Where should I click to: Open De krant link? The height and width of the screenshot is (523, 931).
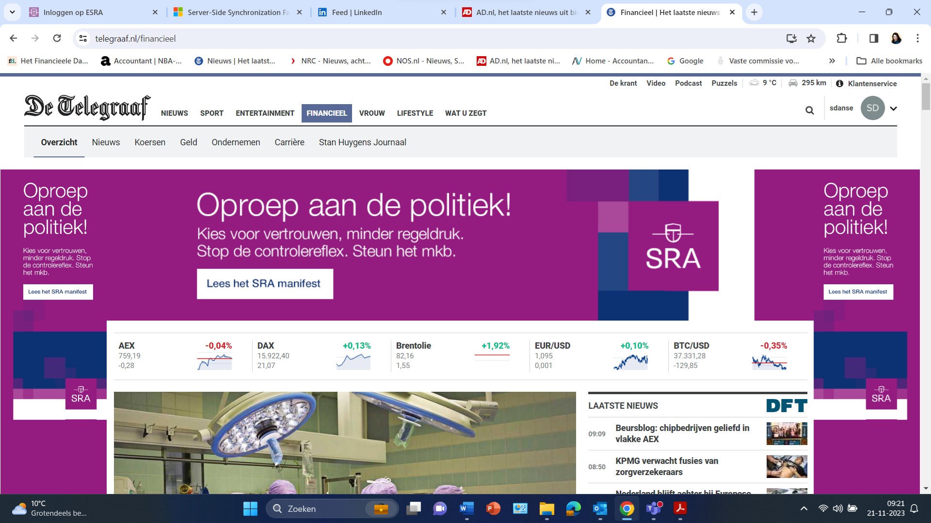pos(623,83)
